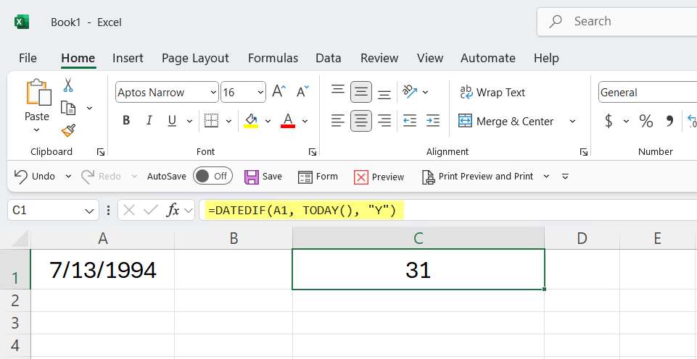
Task: Decrease font size with smaller A
Action: pyautogui.click(x=302, y=92)
